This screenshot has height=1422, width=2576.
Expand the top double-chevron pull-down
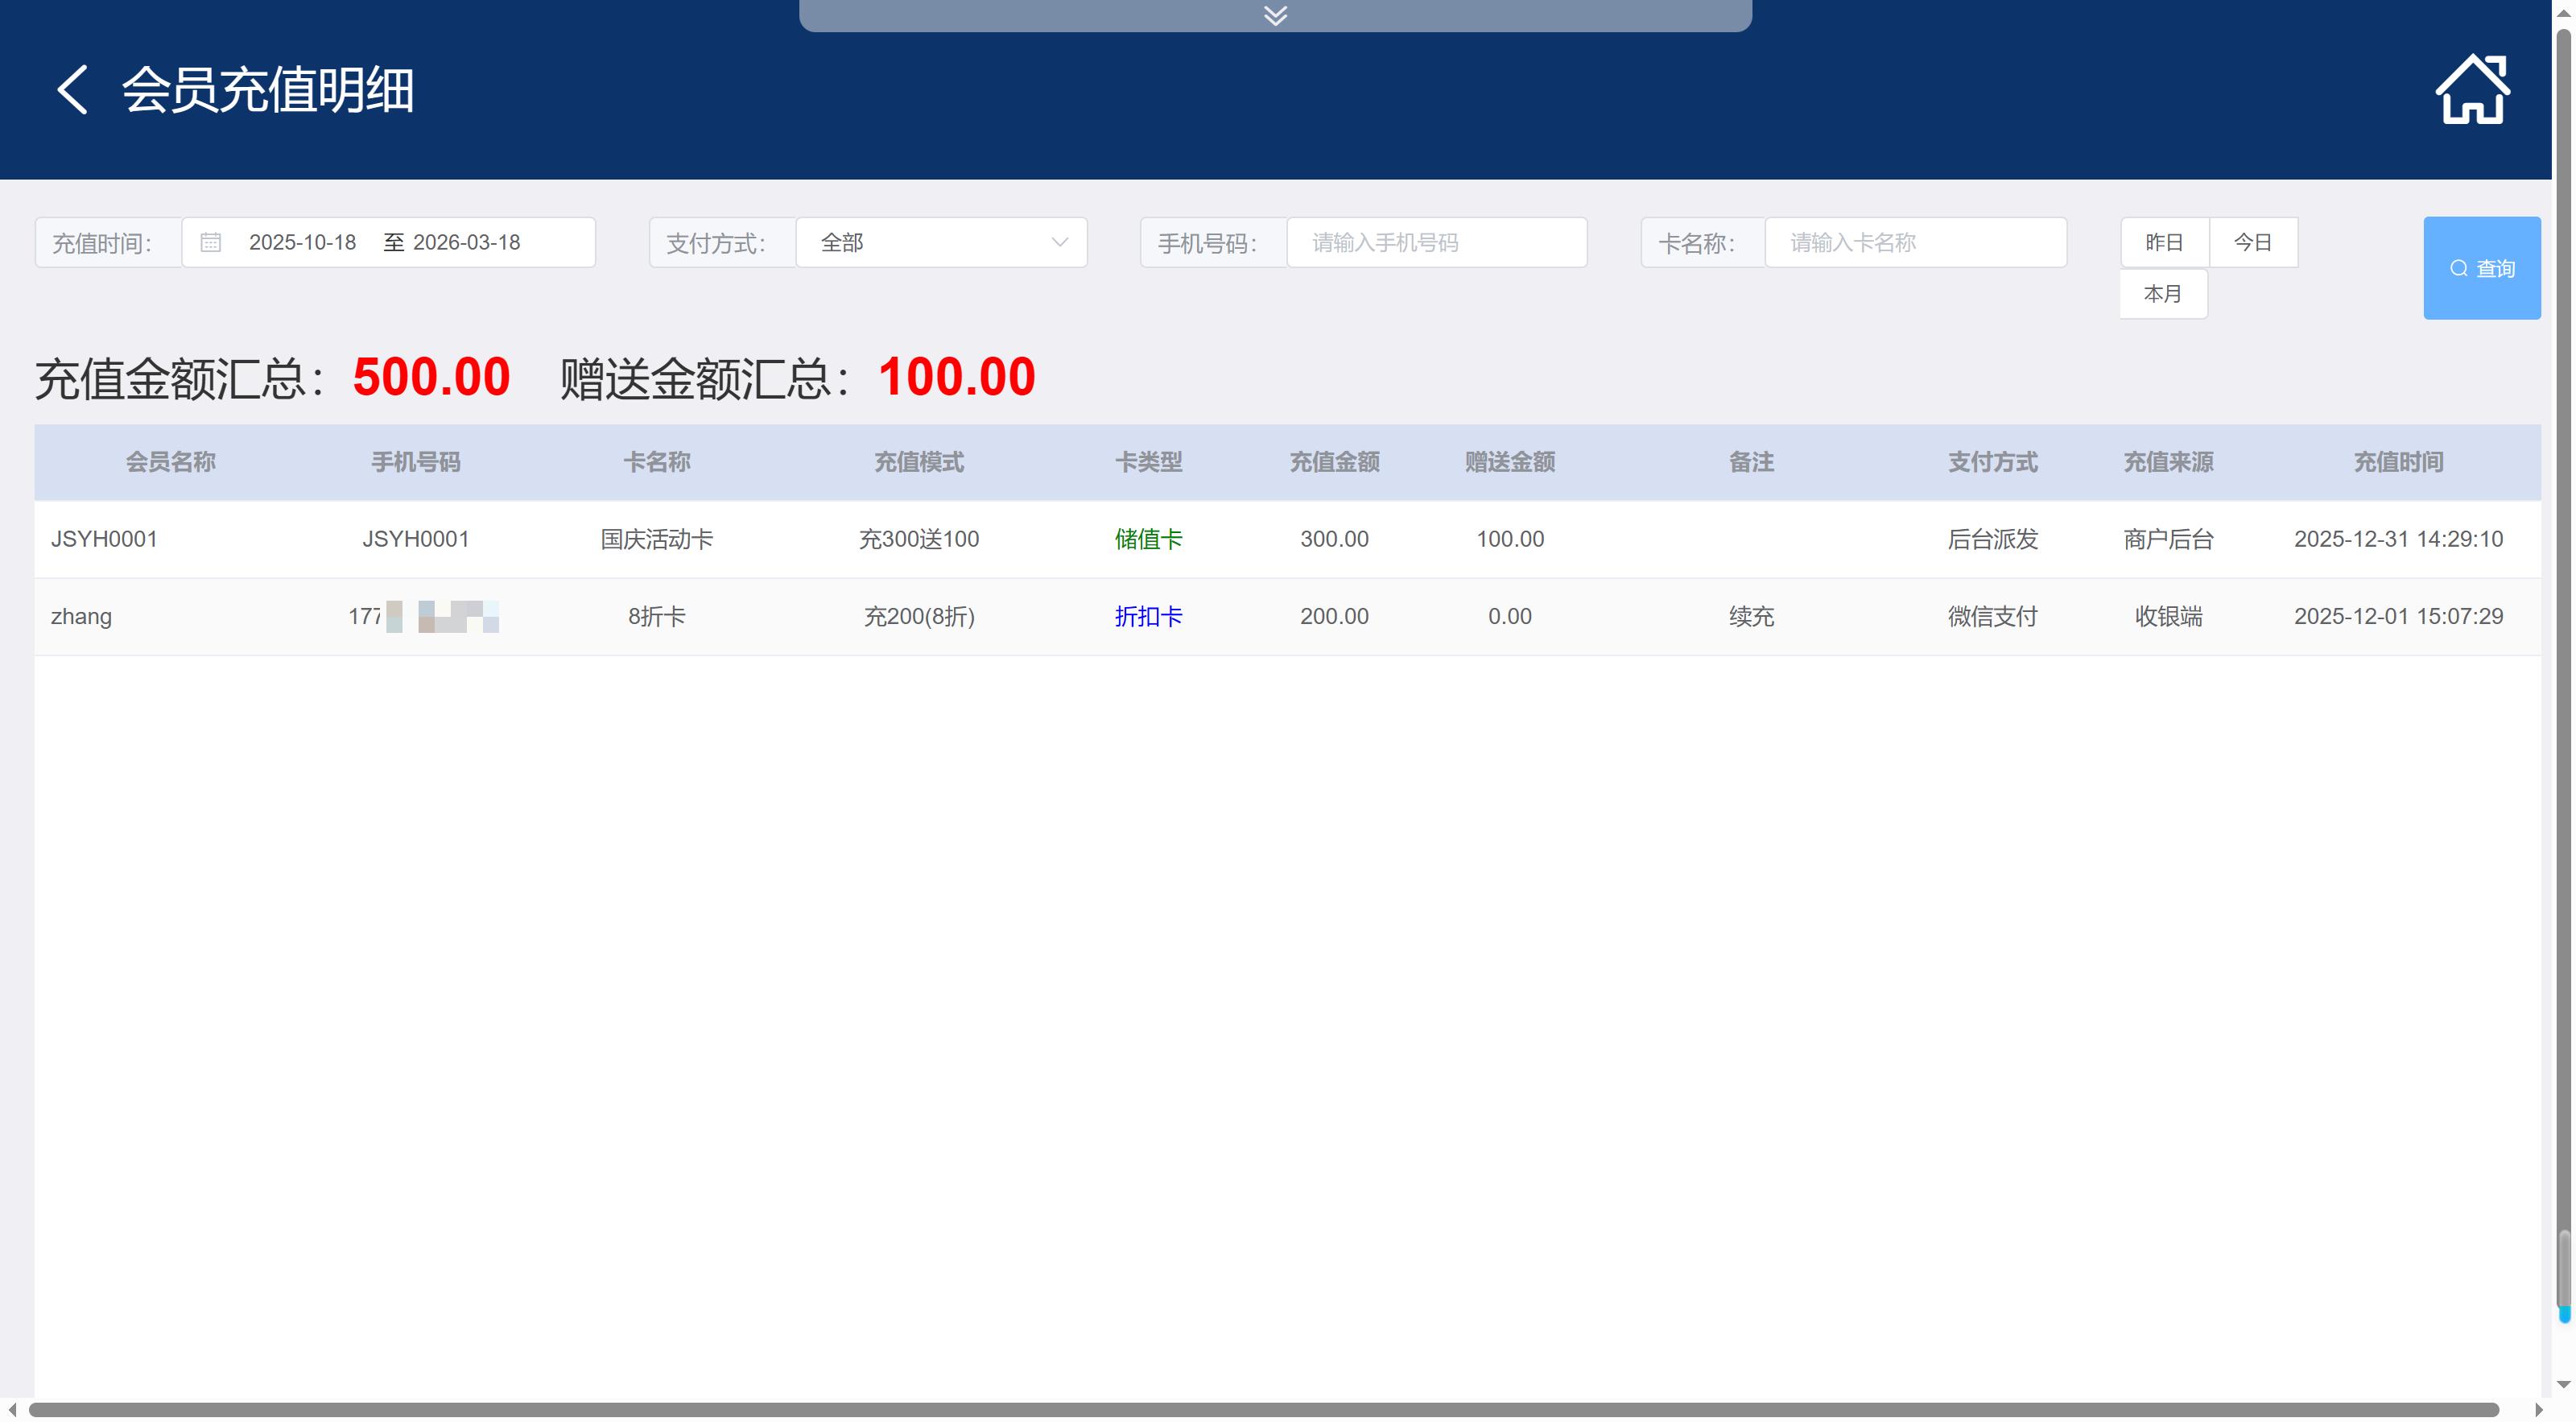click(1275, 15)
